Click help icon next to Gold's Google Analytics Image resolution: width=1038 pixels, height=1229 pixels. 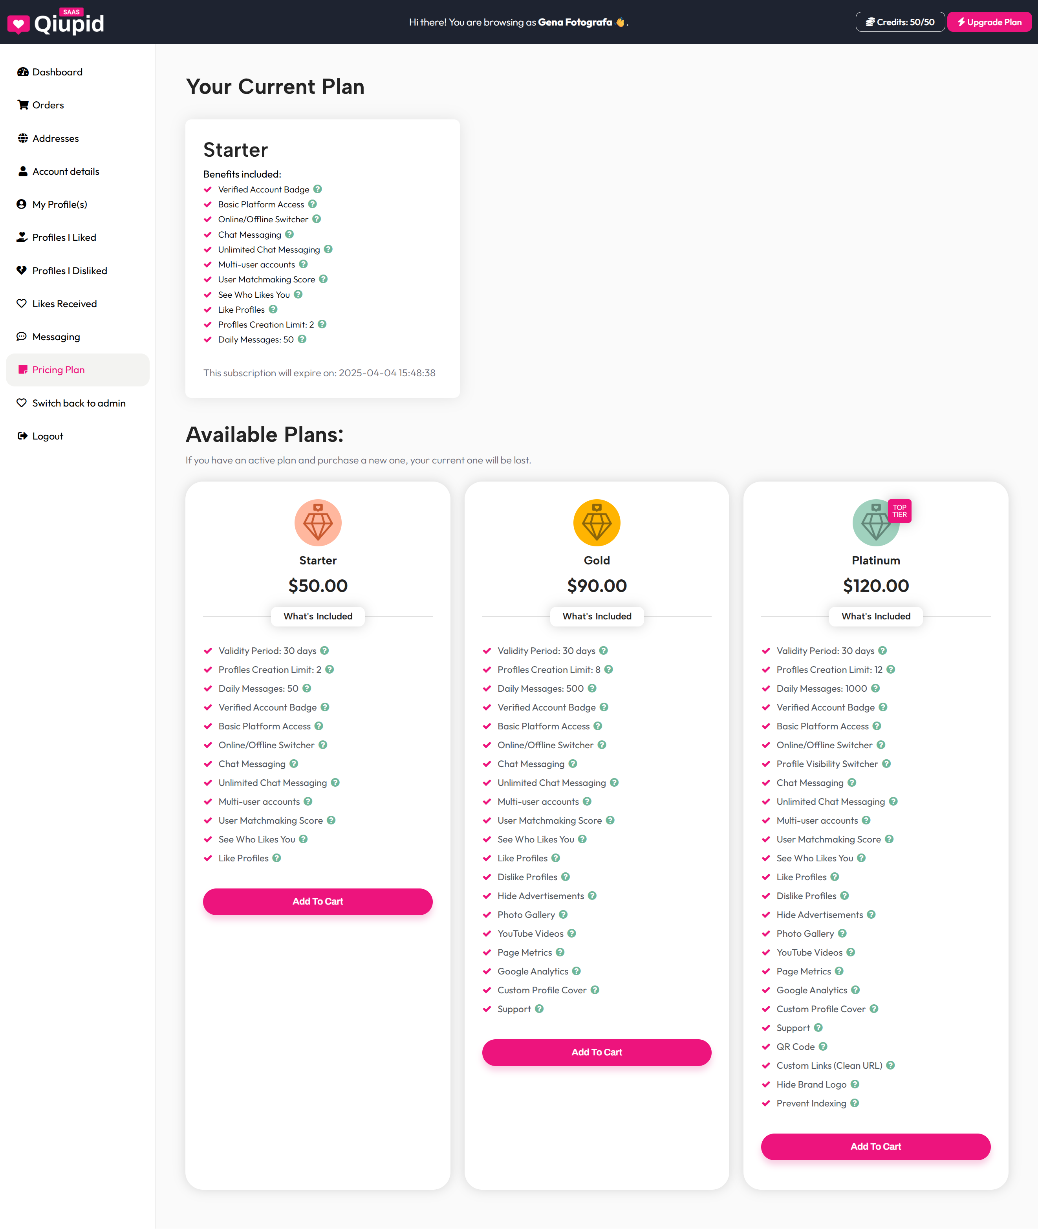[577, 971]
